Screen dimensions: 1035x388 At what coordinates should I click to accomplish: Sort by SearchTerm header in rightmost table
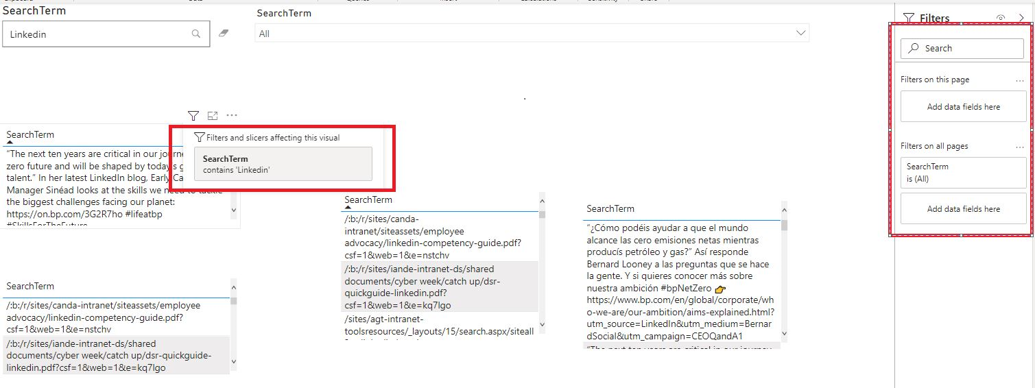click(x=610, y=208)
